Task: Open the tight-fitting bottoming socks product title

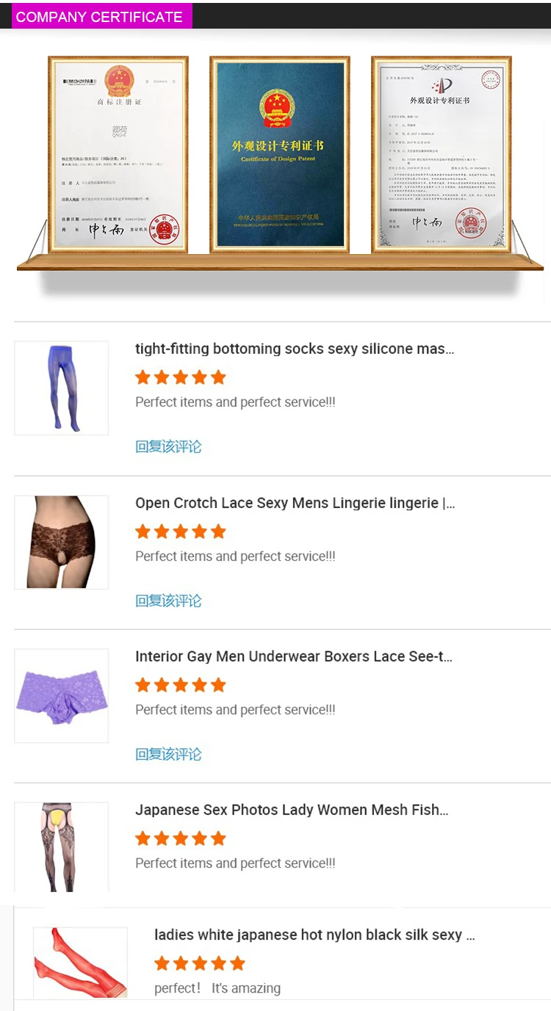Action: click(x=295, y=349)
